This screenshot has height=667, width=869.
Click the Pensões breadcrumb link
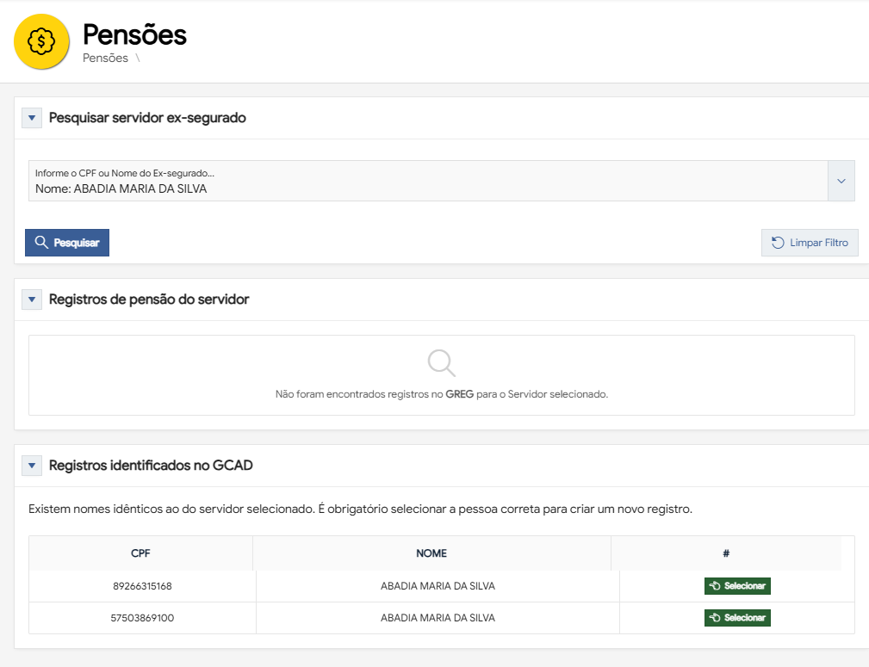pyautogui.click(x=105, y=59)
